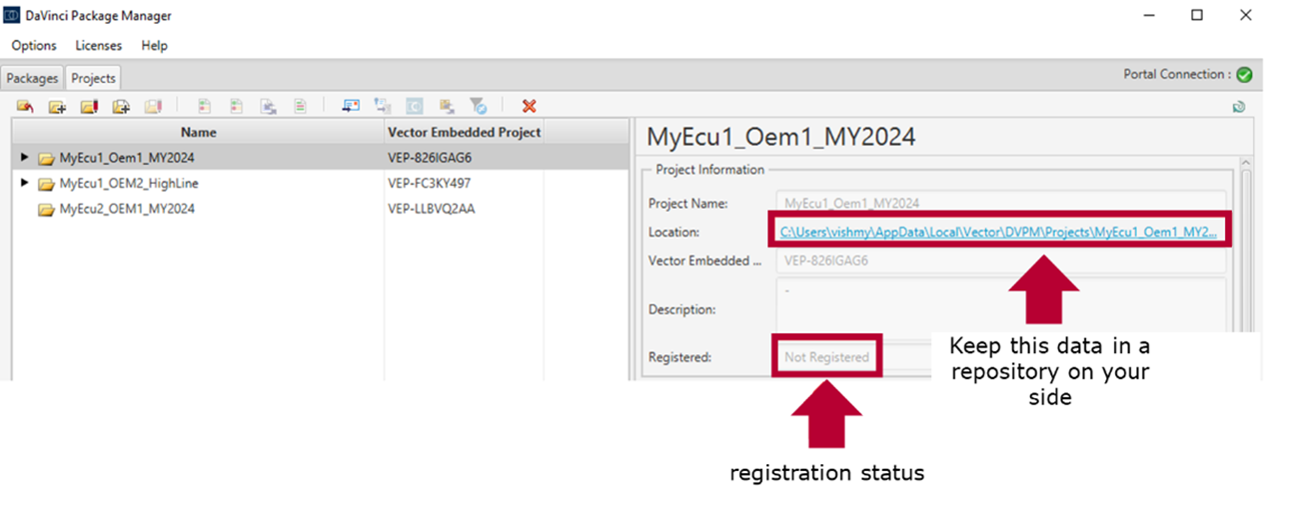Click the project details panel vertical scrollbar

click(x=1245, y=269)
